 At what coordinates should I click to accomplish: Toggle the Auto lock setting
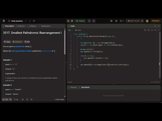coord(78,30)
